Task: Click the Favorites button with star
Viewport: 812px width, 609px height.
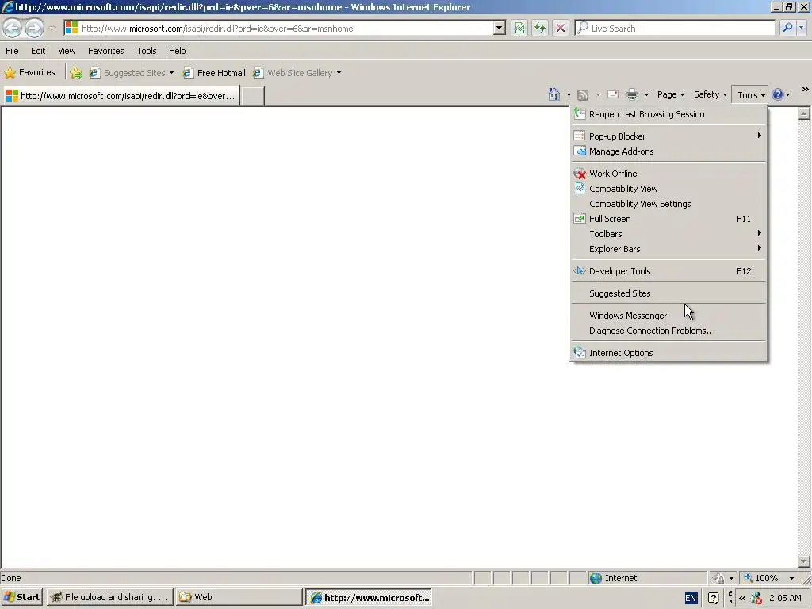Action: (30, 72)
